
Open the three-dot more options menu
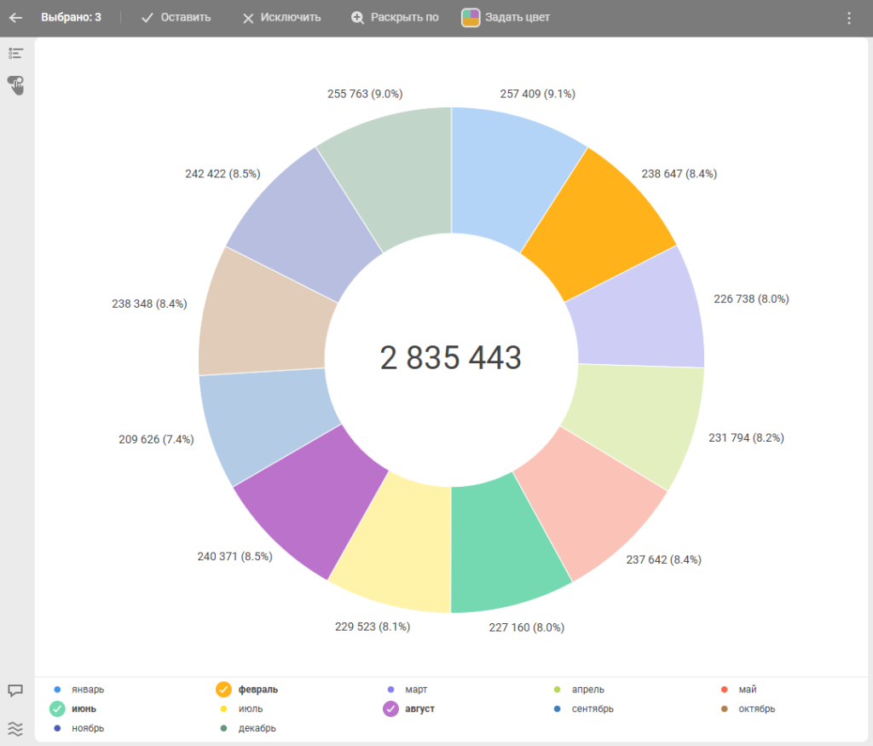pyautogui.click(x=848, y=18)
